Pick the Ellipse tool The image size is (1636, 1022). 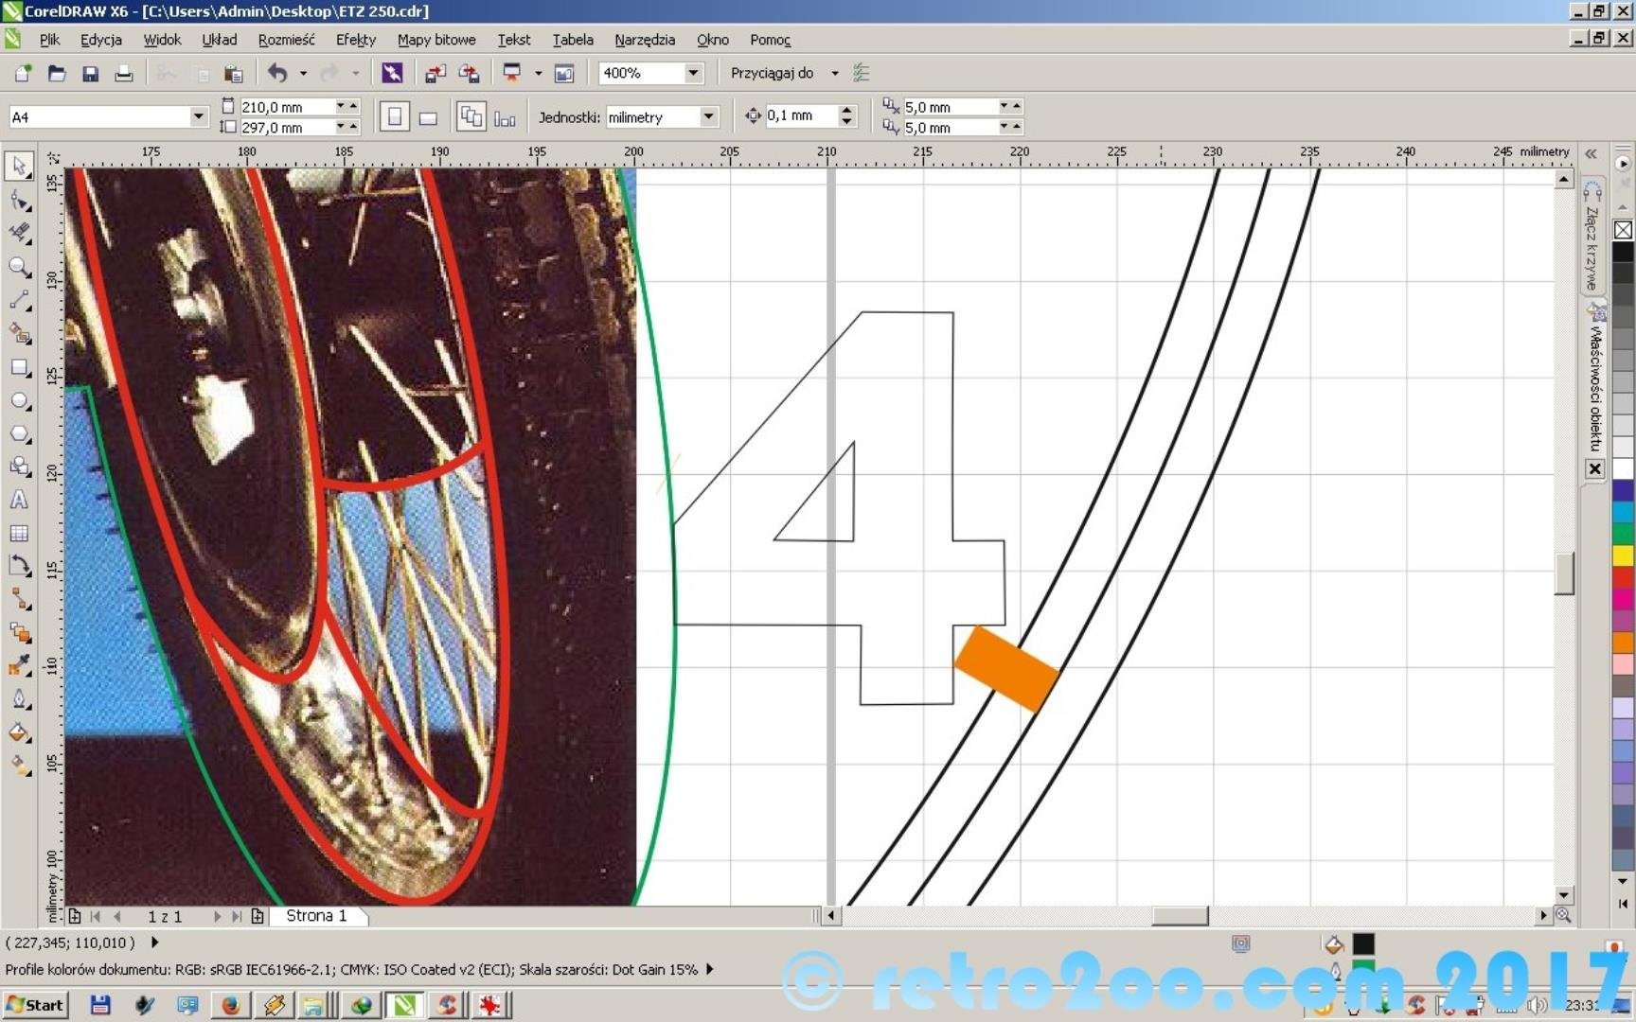tap(19, 401)
